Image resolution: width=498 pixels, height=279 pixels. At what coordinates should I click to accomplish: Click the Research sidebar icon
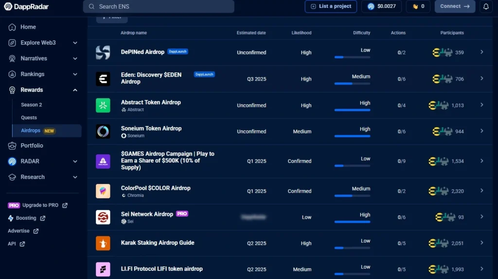coord(12,177)
